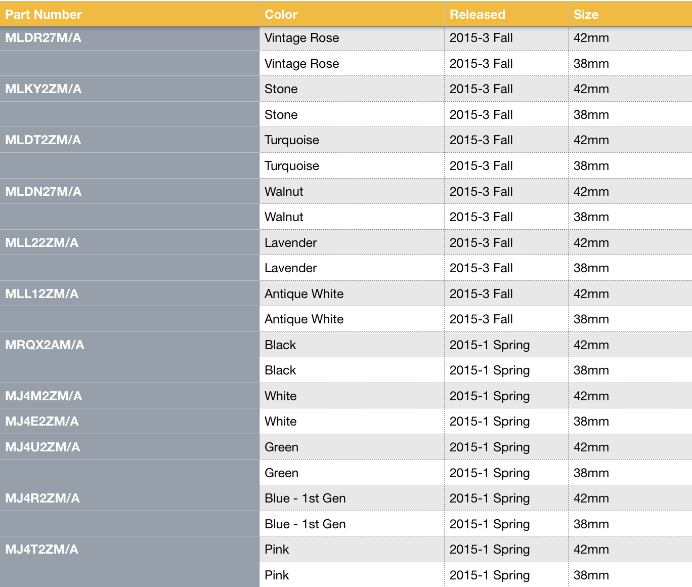Select part number MLL12ZM/A

click(42, 294)
